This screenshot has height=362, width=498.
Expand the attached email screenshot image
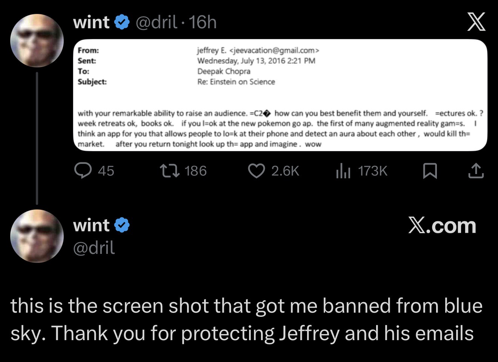click(x=280, y=95)
